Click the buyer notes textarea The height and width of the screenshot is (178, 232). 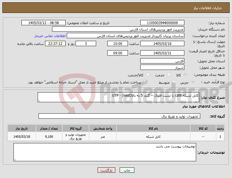pos(105,152)
